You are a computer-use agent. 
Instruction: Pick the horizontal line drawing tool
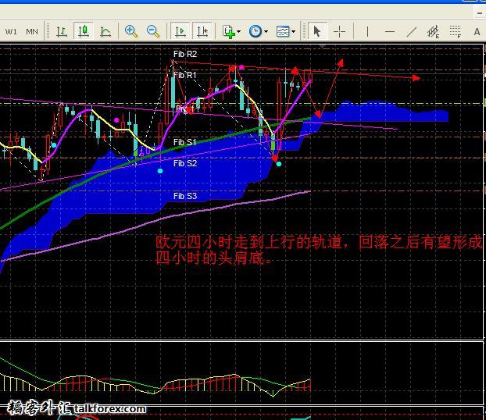click(x=390, y=31)
